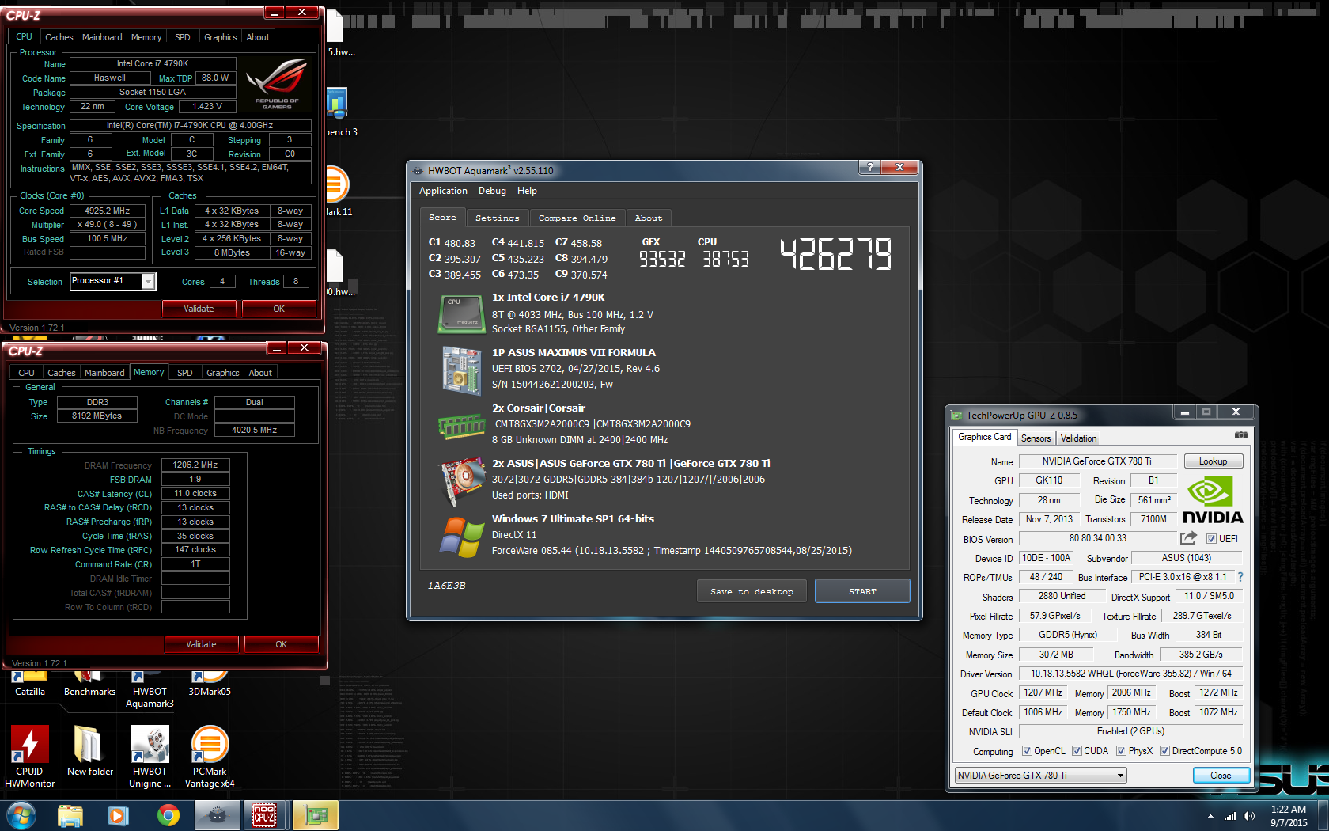The width and height of the screenshot is (1329, 831).
Task: Open the 3DMark05 desktop shortcut
Action: coord(210,684)
